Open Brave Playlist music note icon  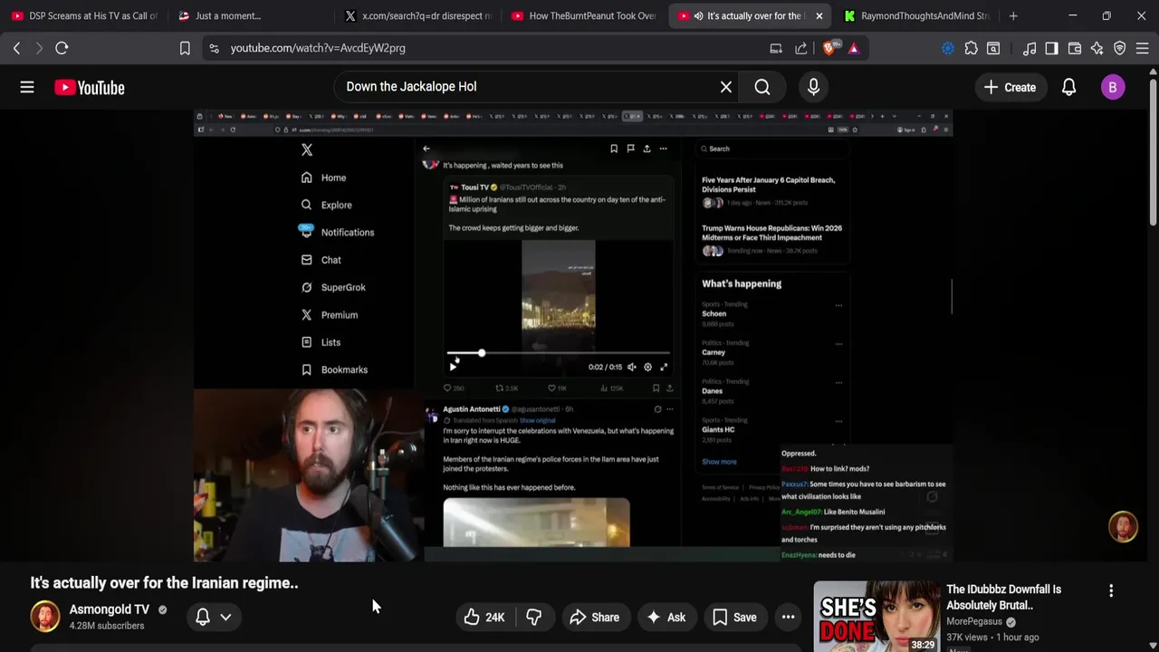(1030, 48)
